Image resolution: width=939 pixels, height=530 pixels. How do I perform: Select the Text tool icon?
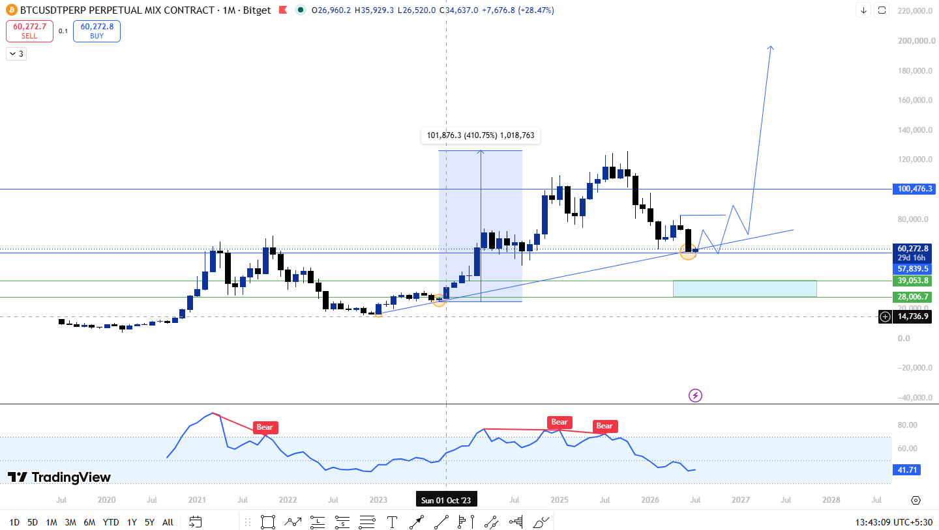pyautogui.click(x=392, y=522)
